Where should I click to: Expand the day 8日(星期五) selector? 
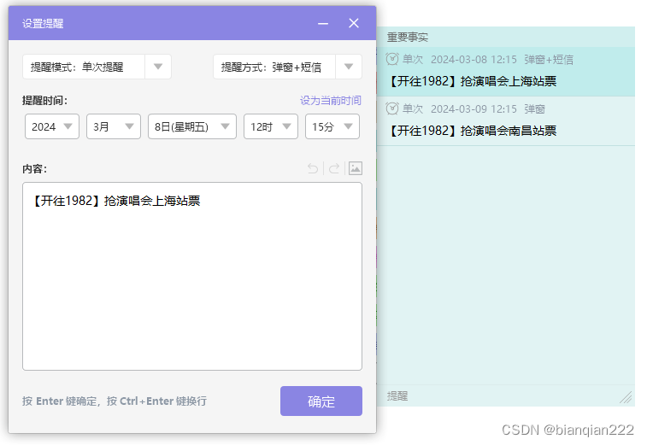pyautogui.click(x=192, y=126)
